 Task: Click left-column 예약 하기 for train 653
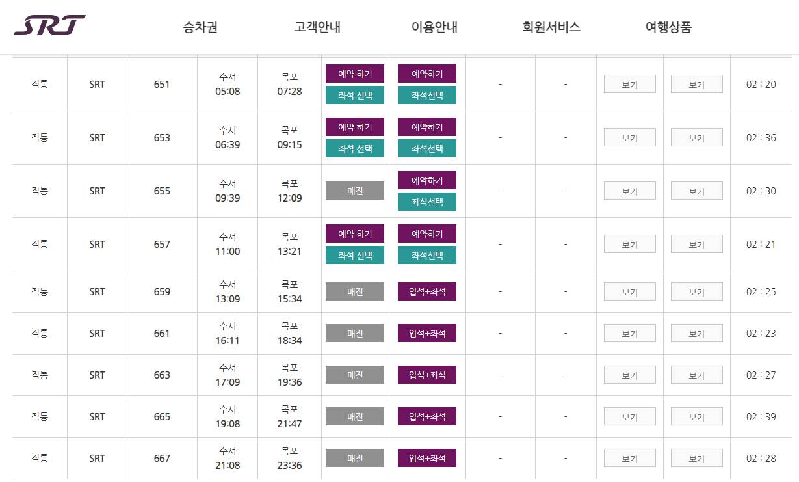pos(355,127)
